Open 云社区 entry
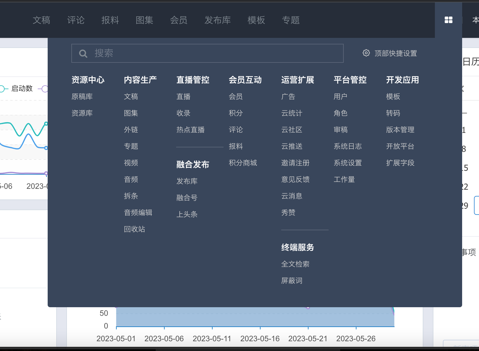The height and width of the screenshot is (351, 479). point(292,130)
